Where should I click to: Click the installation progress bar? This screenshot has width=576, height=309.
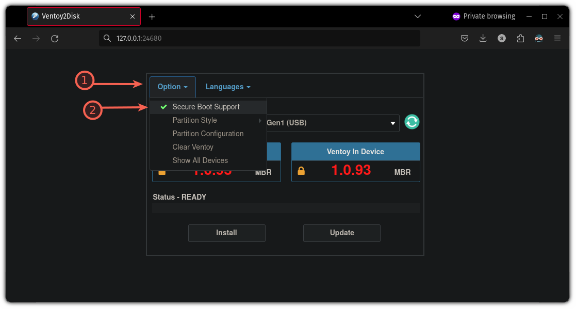point(286,208)
